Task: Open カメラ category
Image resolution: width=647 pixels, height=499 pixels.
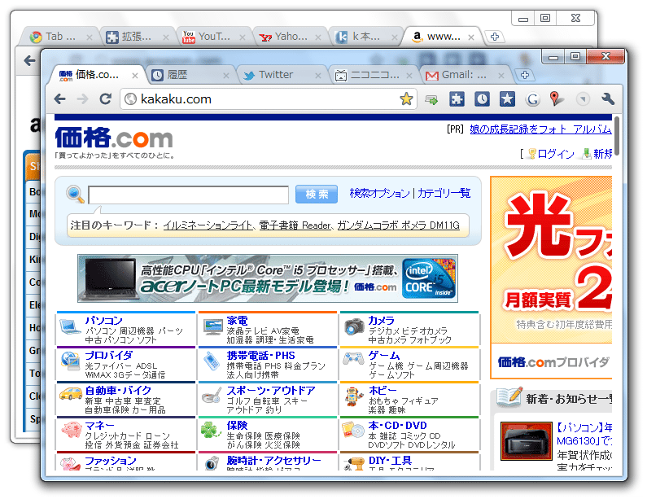Action: (381, 321)
